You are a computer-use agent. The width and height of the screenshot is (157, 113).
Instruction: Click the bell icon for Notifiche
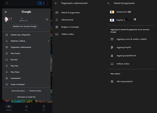point(7,41)
